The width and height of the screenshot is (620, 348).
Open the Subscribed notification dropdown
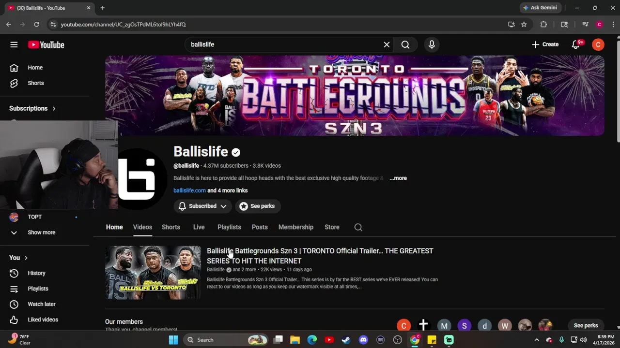(202, 206)
